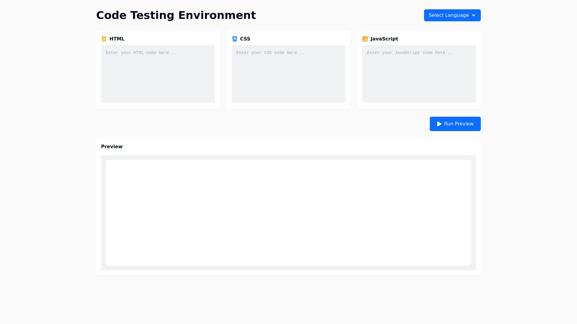Viewport: 577px width, 324px height.
Task: Click the JavaScript panel heading label
Action: pyautogui.click(x=384, y=39)
